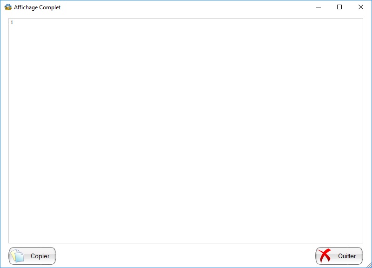Screen dimensions: 372x268
Task: Place cursor just after the "1" character
Action: pos(14,23)
